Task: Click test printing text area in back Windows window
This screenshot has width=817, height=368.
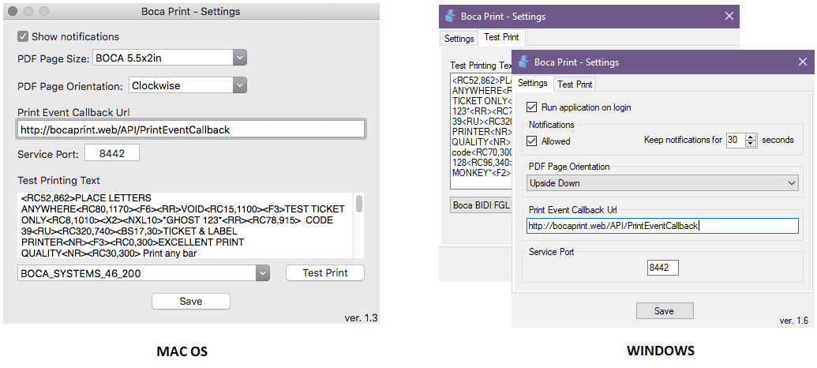Action: coord(481,131)
